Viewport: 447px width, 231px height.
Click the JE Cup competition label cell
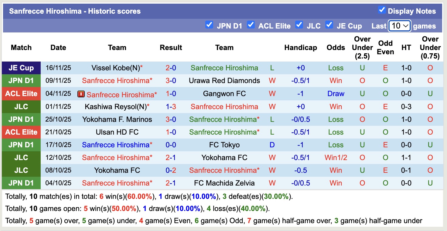tap(21, 68)
